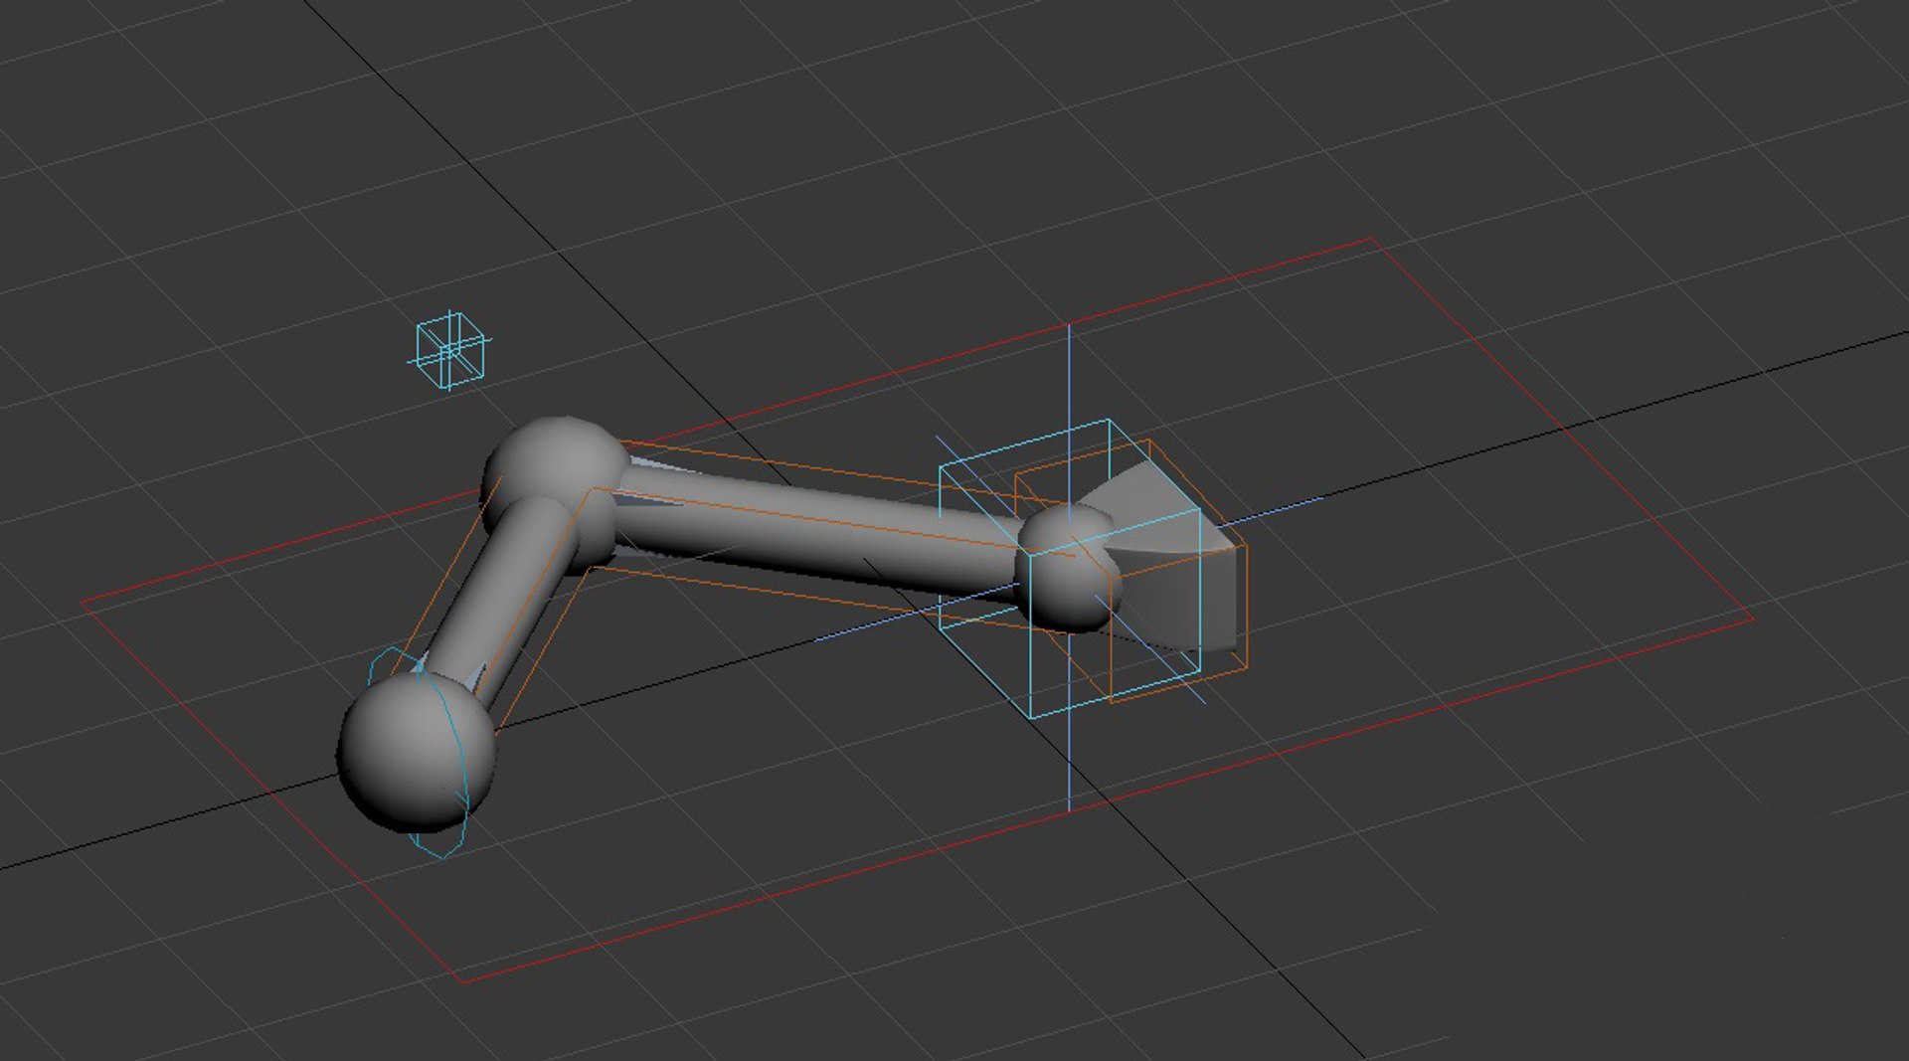Select the small cyan point helper
Viewport: 1909px width, 1061px height.
[x=450, y=351]
